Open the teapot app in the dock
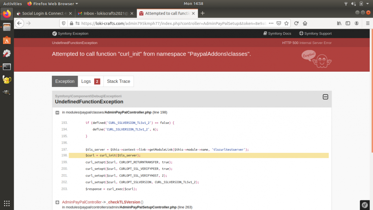 pos(7,79)
